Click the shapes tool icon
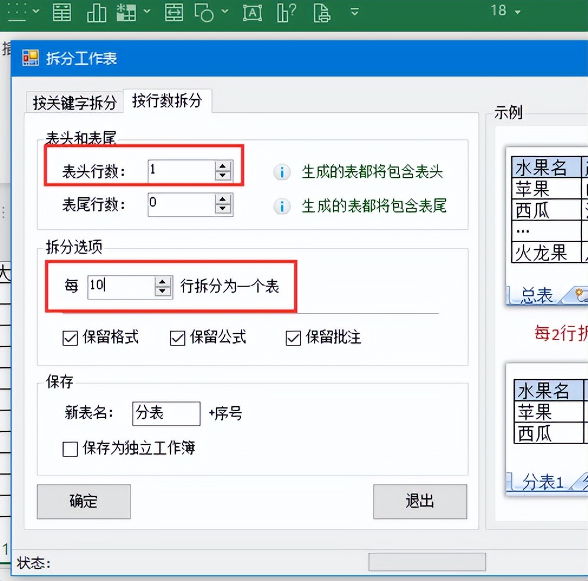588x581 pixels. (205, 12)
